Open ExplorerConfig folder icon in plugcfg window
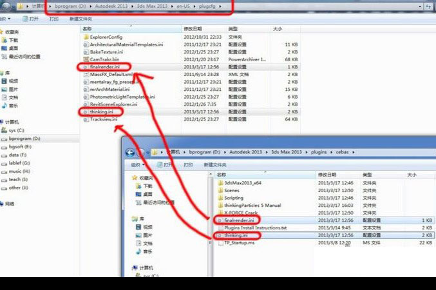436x290 pixels. (x=86, y=37)
